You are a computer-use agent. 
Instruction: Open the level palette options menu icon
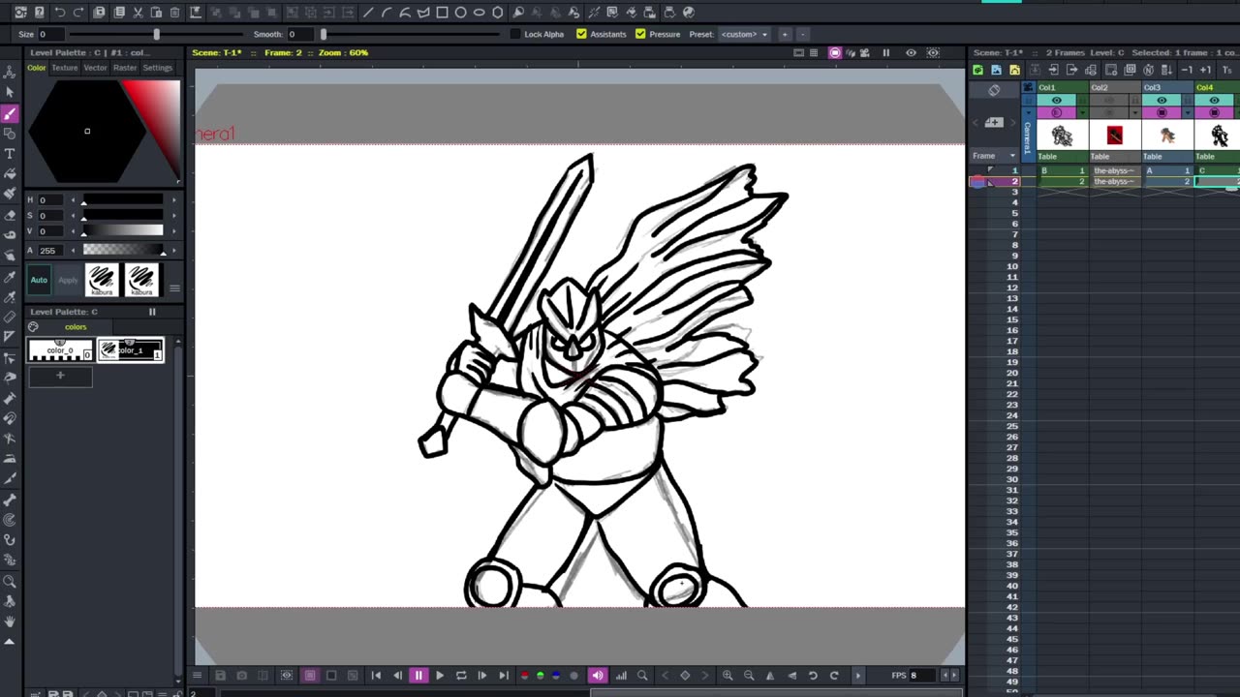click(174, 288)
